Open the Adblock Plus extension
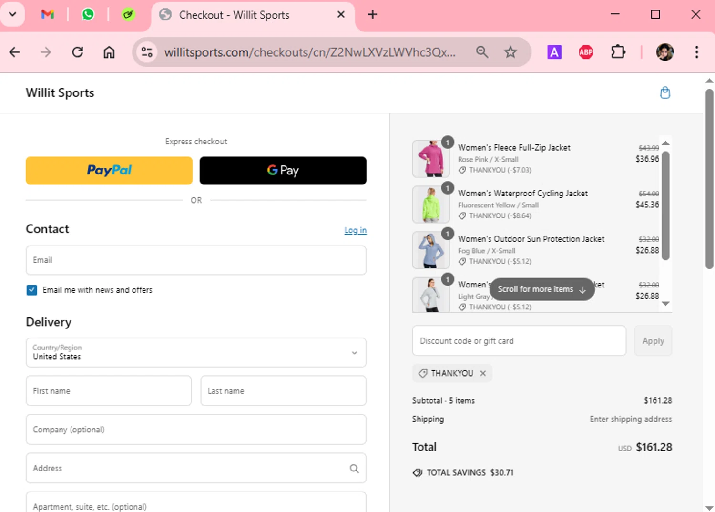Image resolution: width=715 pixels, height=512 pixels. (586, 52)
